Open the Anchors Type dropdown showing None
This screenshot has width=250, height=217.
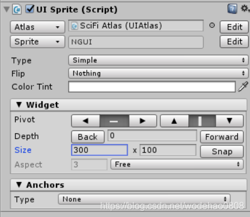click(x=145, y=199)
